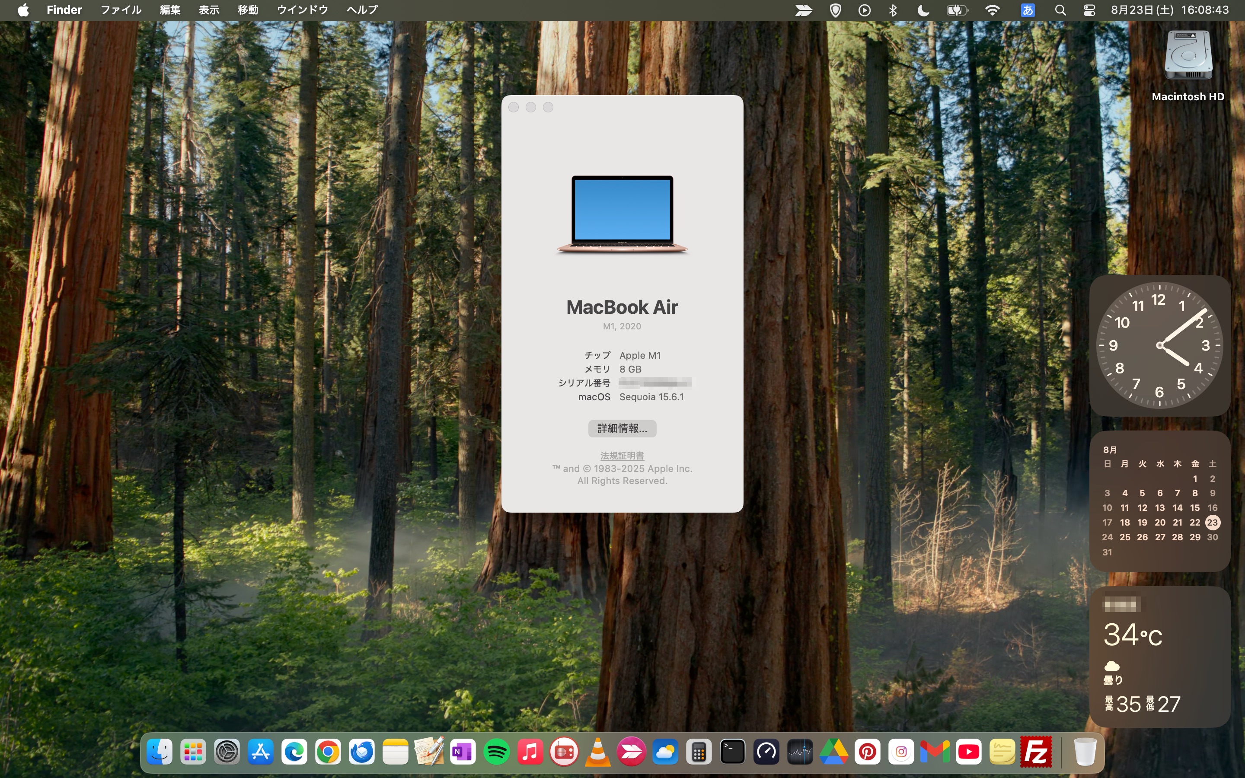Screen dimensions: 1245x778
Task: Open Japanese input source あ menu
Action: (1028, 10)
